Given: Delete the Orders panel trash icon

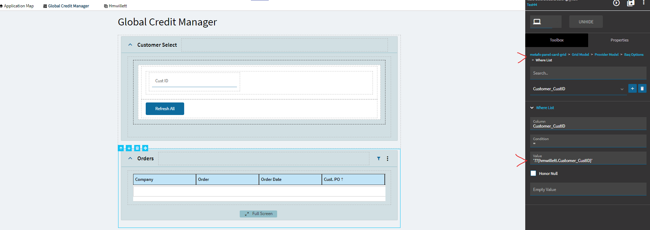Looking at the screenshot, I should [137, 148].
